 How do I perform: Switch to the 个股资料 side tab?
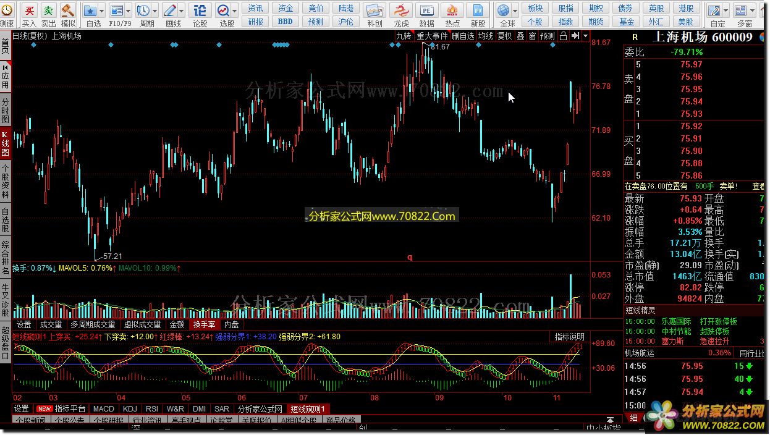[6, 181]
